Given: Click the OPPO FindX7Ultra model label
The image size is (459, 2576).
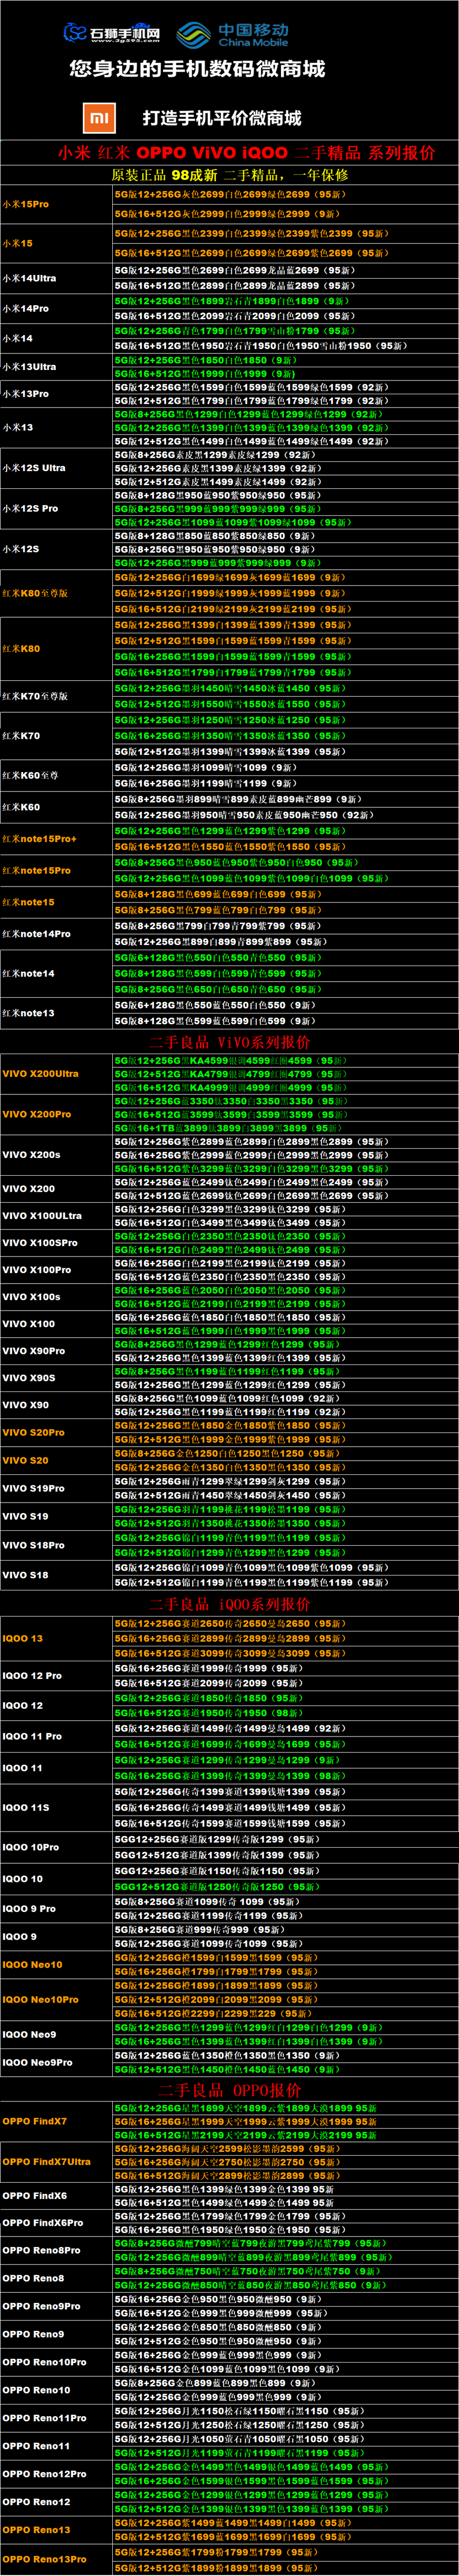Looking at the screenshot, I should (46, 2161).
